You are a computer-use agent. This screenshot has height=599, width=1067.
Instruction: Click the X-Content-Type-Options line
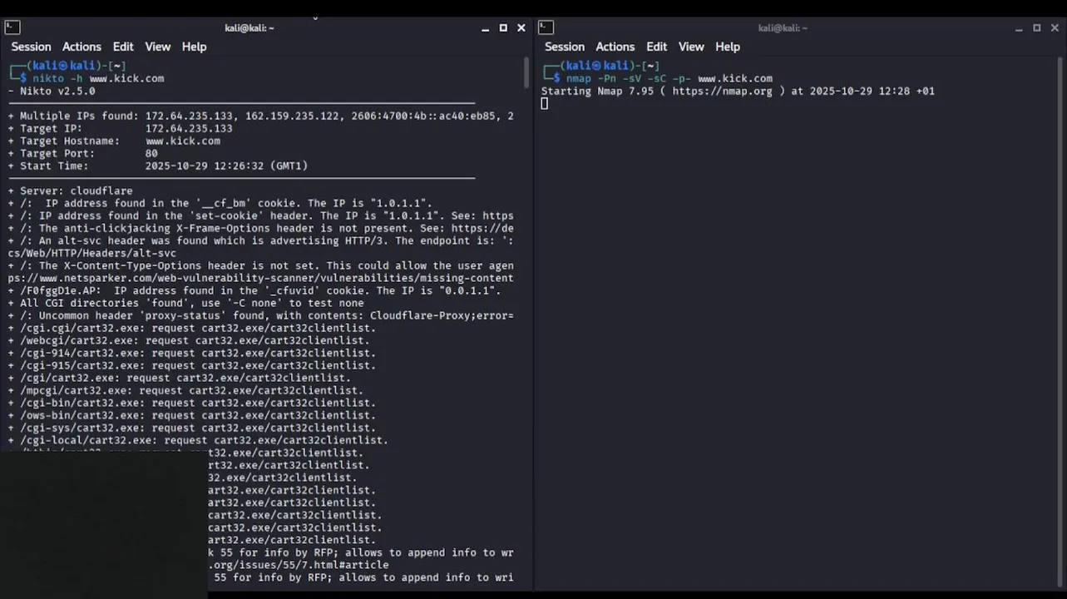tap(261, 265)
